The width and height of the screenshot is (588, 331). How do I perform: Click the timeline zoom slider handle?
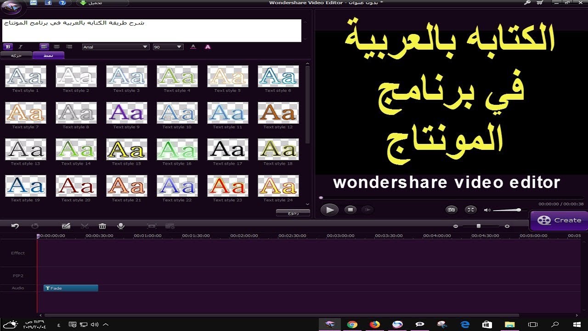[x=478, y=226]
